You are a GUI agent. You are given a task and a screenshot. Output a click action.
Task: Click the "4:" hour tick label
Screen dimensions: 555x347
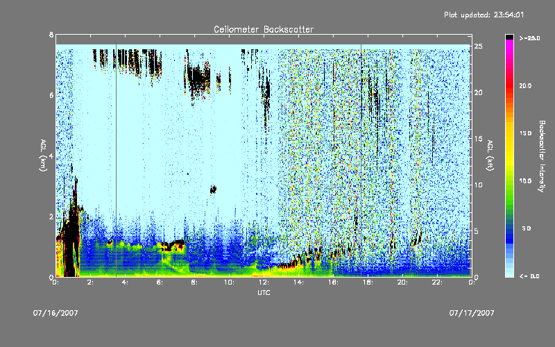pos(125,282)
